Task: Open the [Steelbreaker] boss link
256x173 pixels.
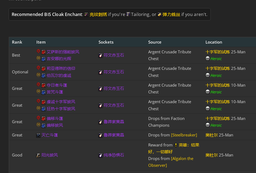Action: 184,135
